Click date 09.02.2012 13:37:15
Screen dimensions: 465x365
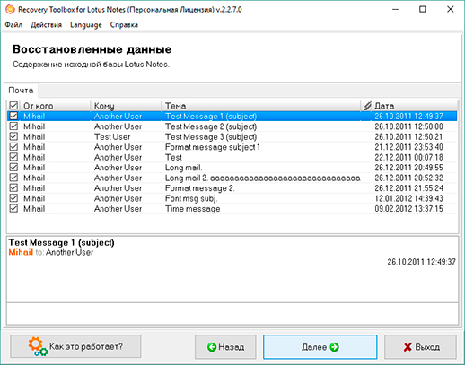tap(408, 209)
